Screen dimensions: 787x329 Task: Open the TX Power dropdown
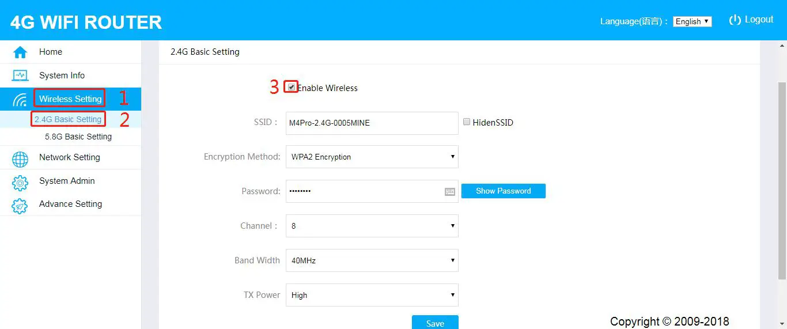click(372, 295)
